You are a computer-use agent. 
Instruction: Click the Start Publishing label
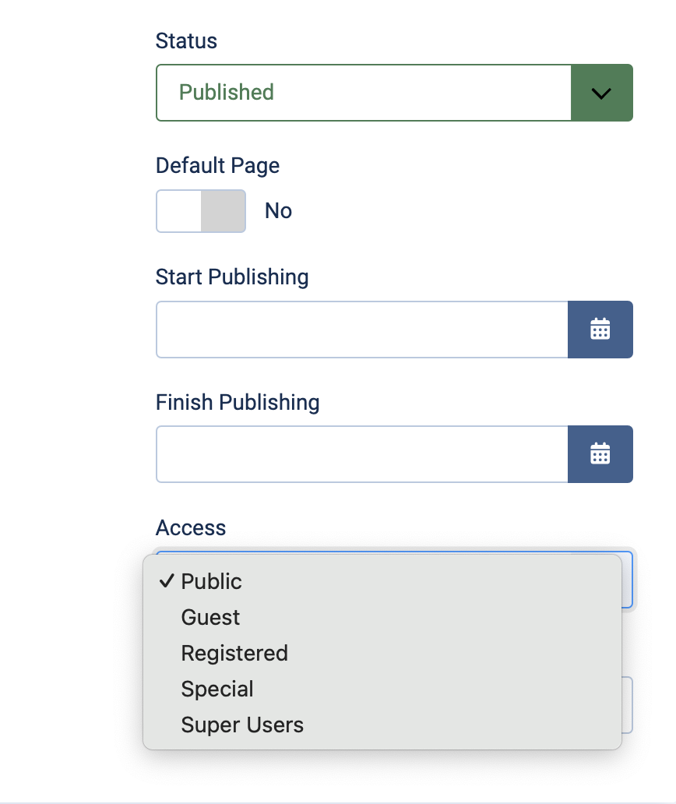(x=232, y=277)
